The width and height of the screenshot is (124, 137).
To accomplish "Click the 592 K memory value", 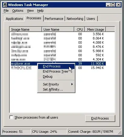I will [x=100, y=55].
